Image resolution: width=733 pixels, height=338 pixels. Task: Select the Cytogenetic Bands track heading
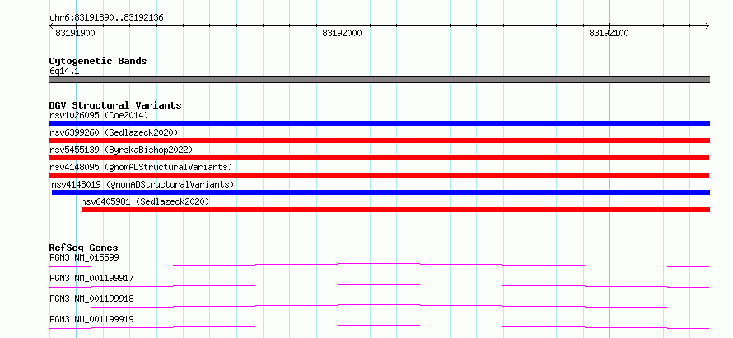(x=98, y=61)
